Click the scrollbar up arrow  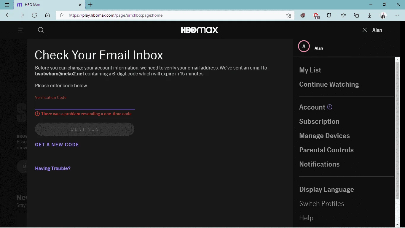click(x=397, y=59)
